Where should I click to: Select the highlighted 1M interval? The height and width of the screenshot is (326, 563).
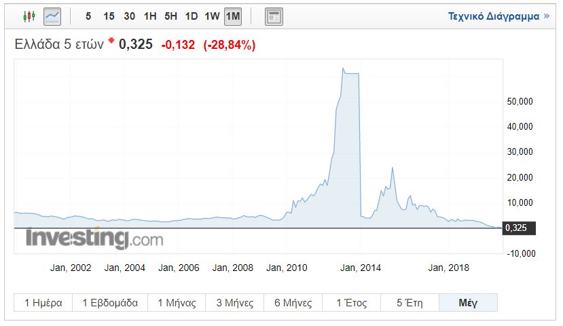[x=233, y=16]
